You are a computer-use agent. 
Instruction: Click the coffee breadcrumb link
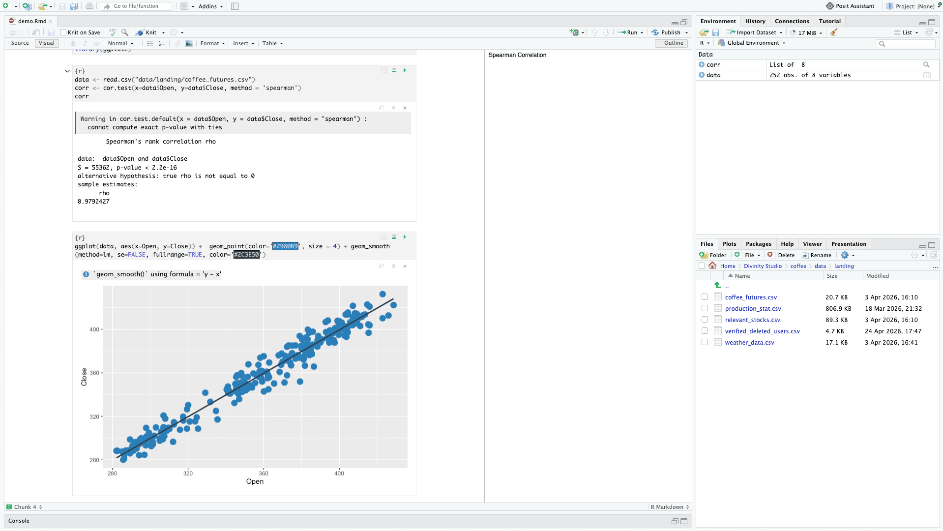[798, 266]
